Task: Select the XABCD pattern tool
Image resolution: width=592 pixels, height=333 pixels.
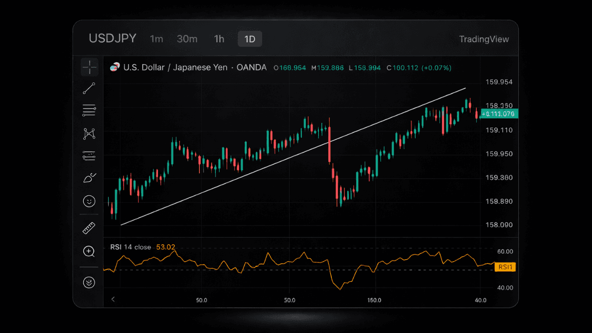Action: point(89,134)
